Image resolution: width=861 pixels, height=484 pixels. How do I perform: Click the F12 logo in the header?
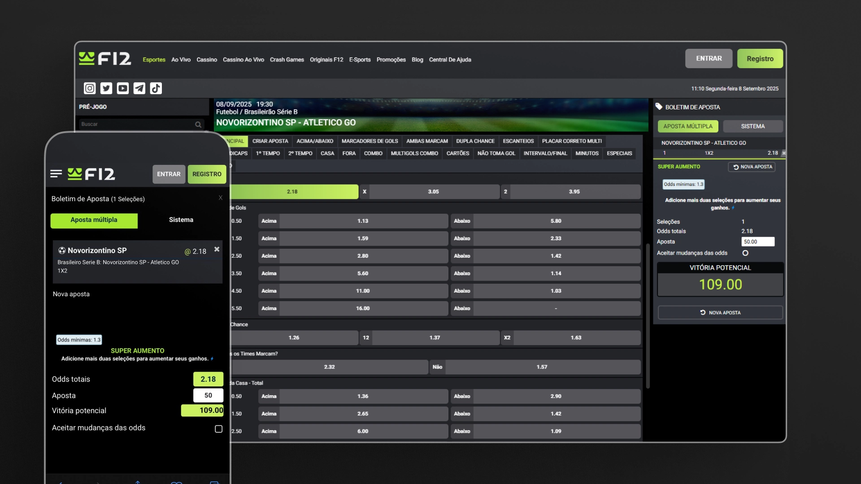coord(105,58)
